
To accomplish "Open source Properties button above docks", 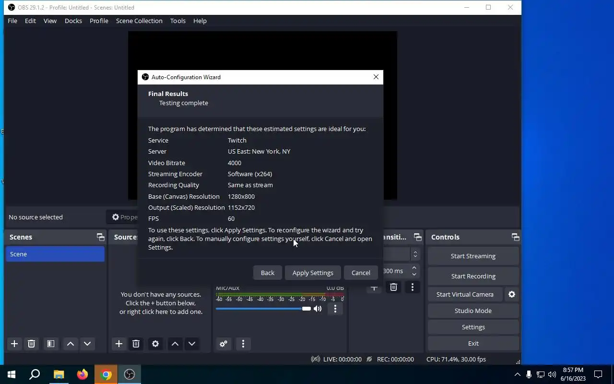I will pyautogui.click(x=123, y=217).
